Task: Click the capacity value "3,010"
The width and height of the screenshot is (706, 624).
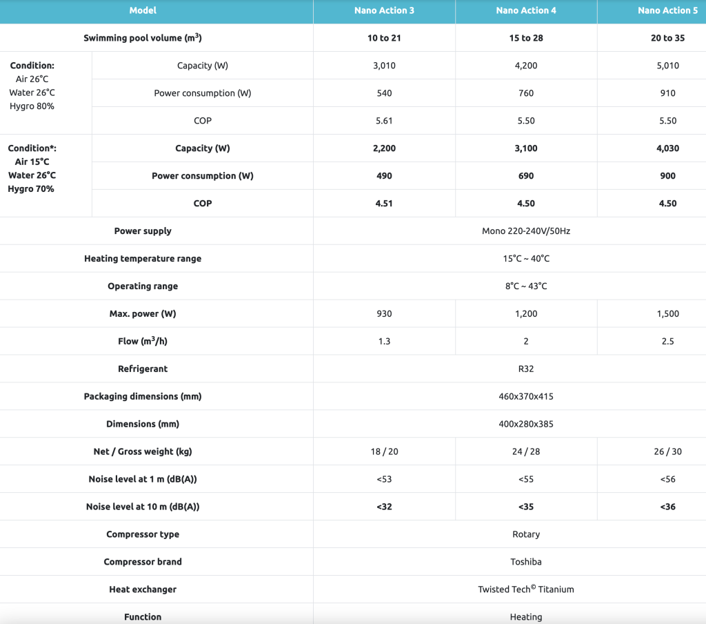Action: 384,66
